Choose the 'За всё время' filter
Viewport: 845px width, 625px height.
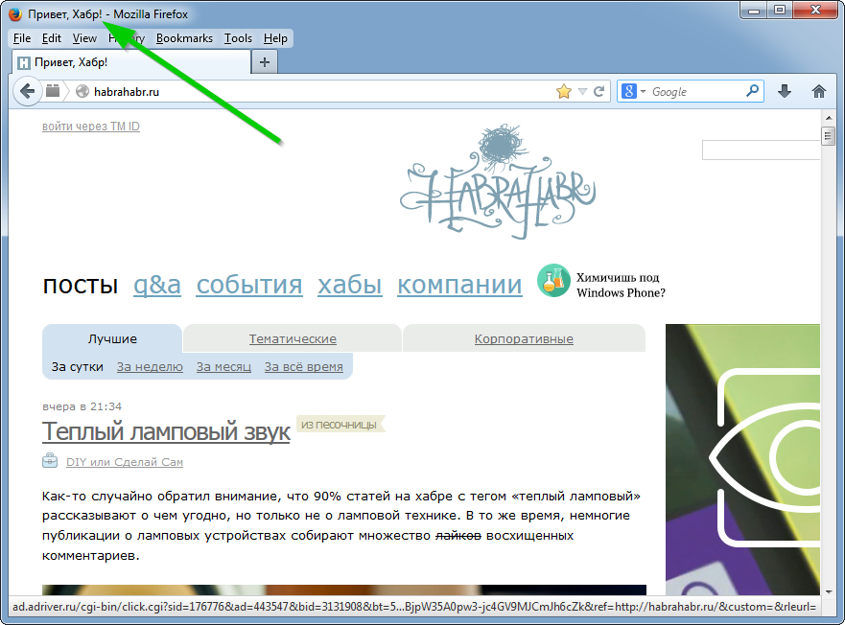pos(303,366)
